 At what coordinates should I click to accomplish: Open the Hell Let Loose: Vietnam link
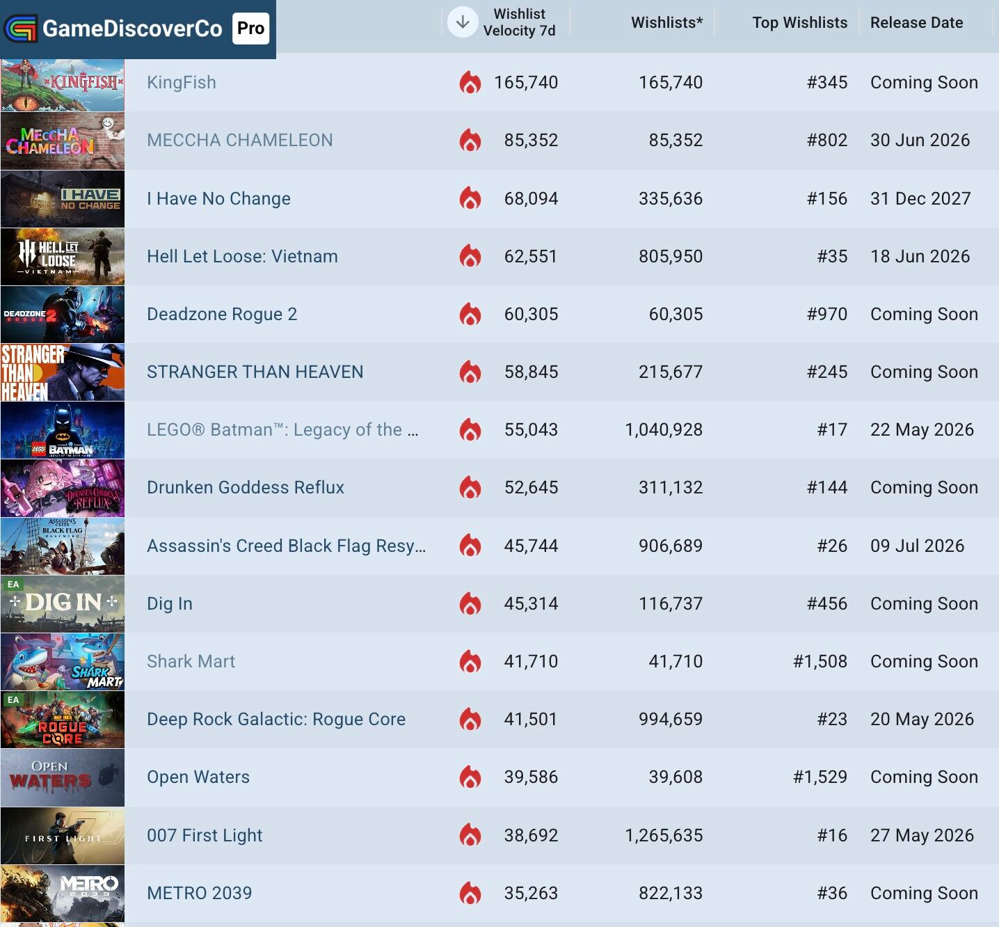pos(242,256)
